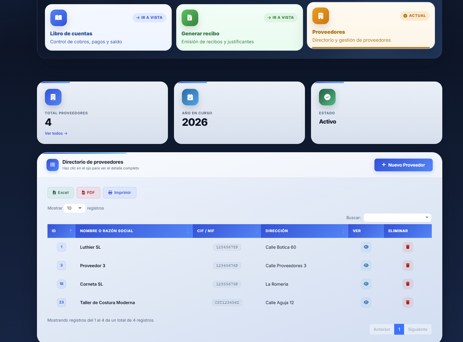
Task: Export table to PDF
Action: [88, 193]
